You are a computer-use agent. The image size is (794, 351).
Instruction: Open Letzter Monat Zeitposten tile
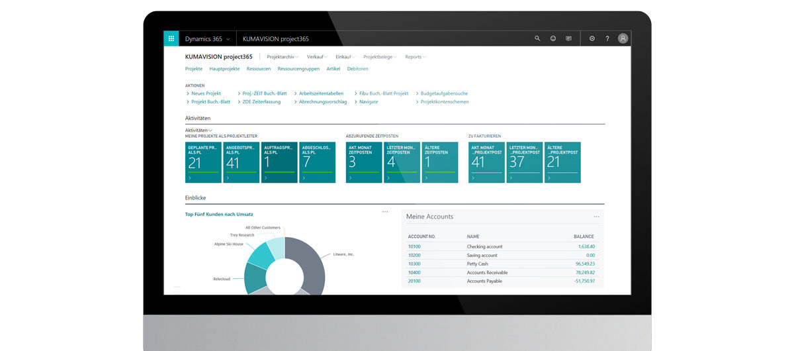[402, 162]
